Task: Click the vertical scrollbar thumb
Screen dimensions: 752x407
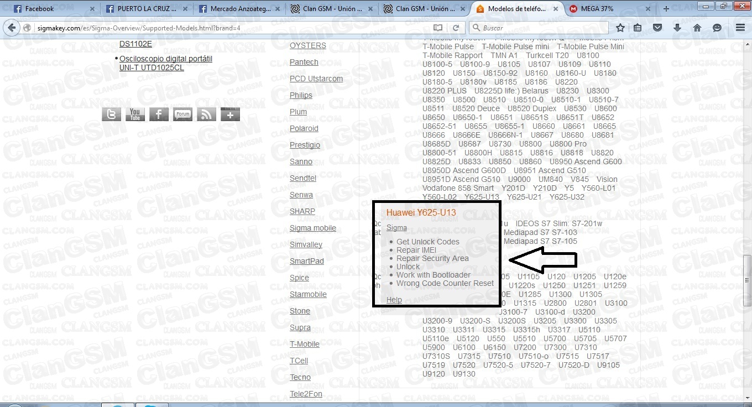Action: tap(747, 282)
